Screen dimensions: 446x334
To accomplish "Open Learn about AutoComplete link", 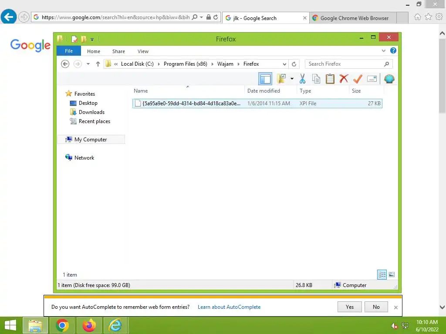I will click(229, 307).
